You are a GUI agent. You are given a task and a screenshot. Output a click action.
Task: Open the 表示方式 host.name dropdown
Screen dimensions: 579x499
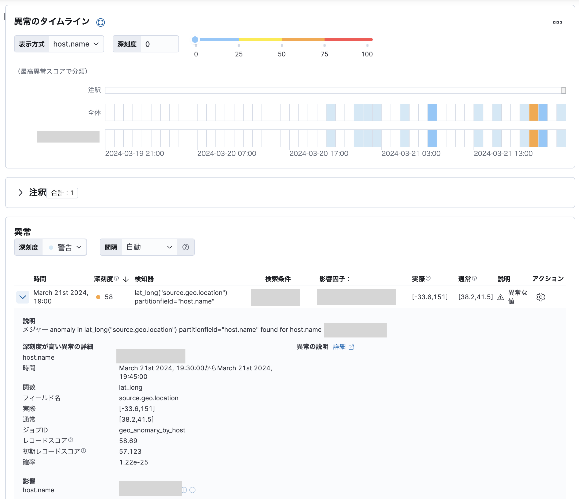(76, 44)
